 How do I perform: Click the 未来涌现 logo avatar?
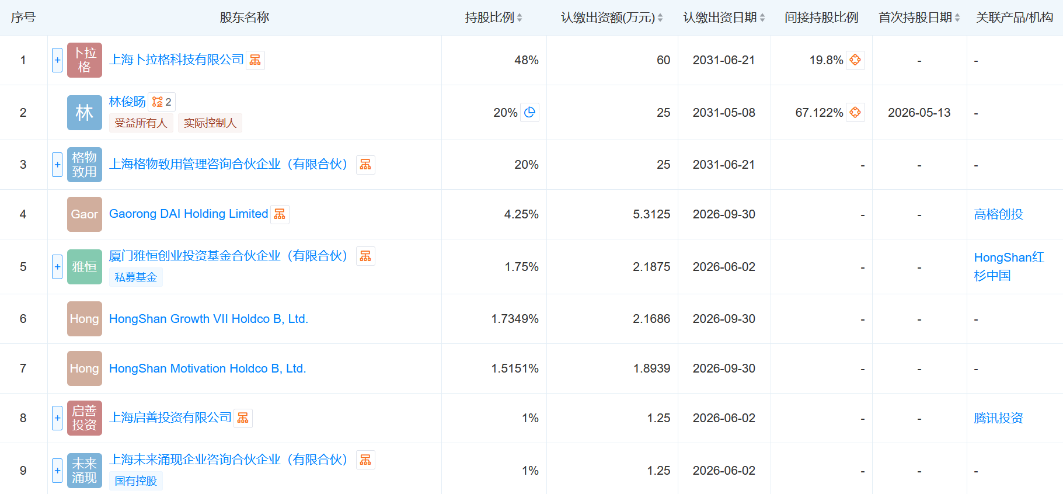point(85,471)
